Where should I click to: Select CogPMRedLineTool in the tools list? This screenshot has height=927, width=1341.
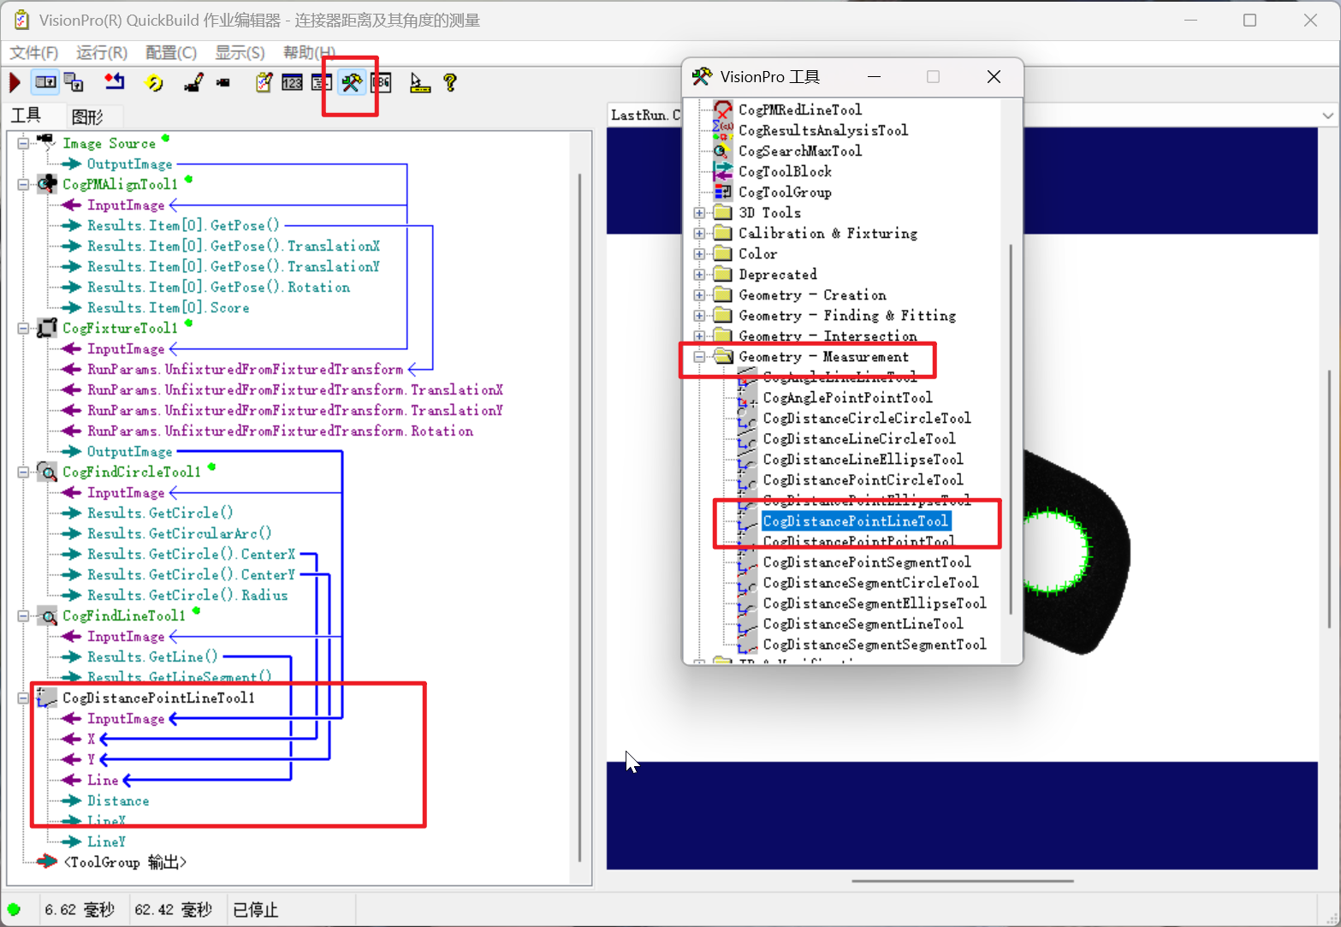800,110
